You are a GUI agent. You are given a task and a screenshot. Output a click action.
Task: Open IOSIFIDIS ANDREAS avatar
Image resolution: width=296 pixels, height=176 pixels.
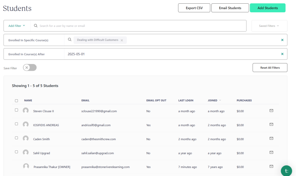[26, 124]
